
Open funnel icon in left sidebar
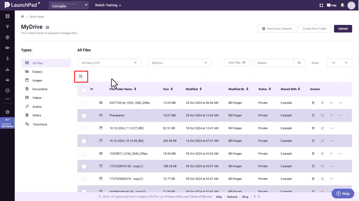[x=7, y=27]
